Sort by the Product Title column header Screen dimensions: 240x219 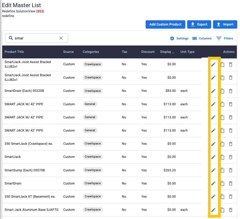[14, 52]
